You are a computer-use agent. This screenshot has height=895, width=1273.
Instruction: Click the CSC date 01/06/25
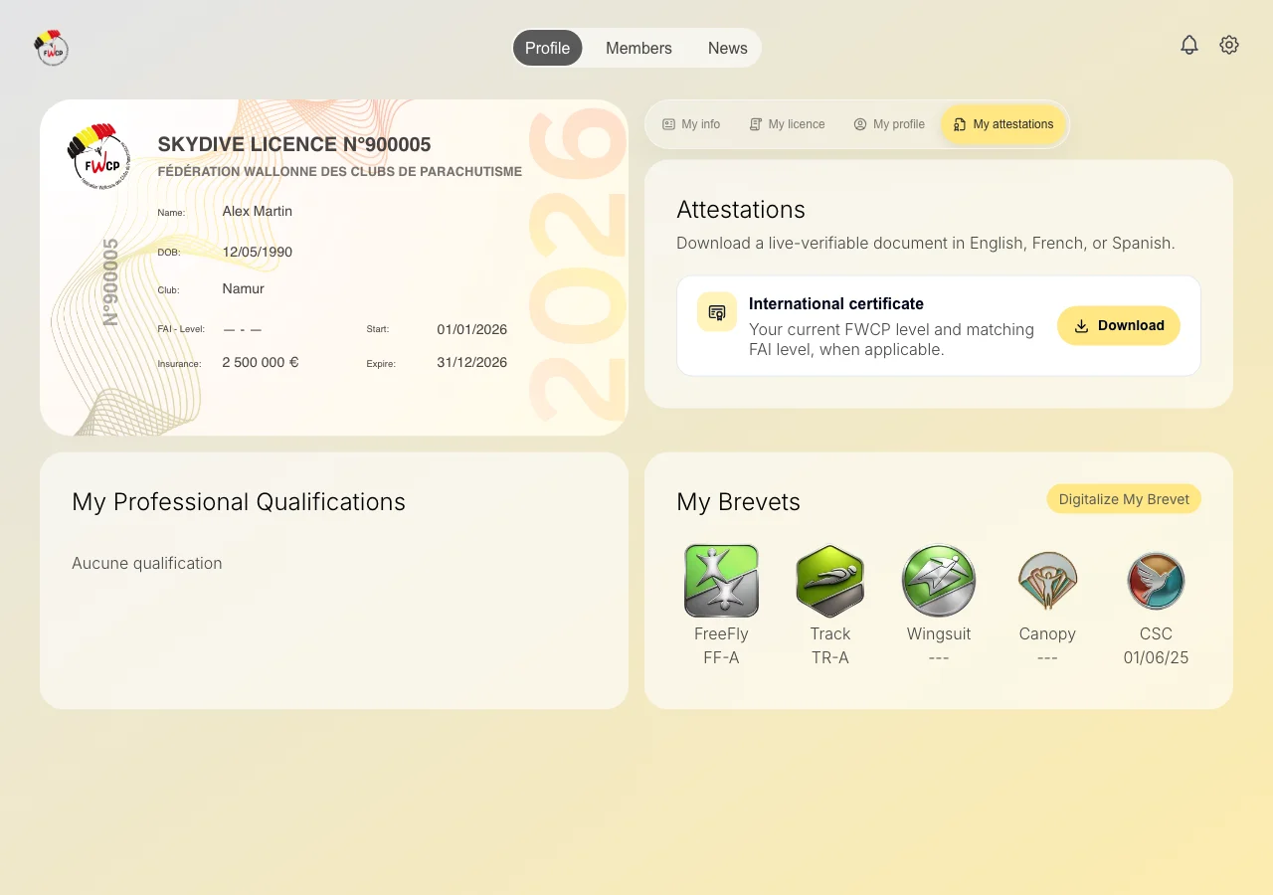tap(1156, 657)
